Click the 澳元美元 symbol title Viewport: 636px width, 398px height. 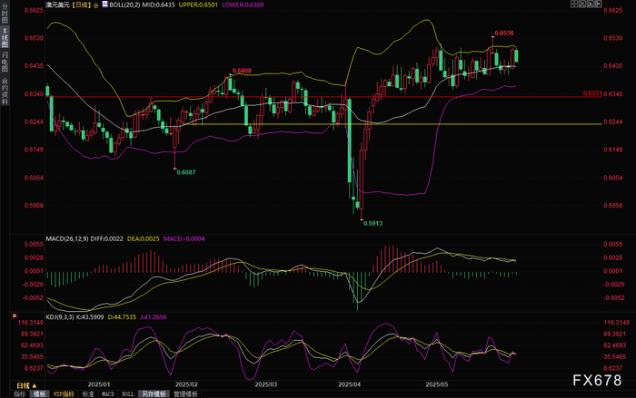pyautogui.click(x=57, y=5)
